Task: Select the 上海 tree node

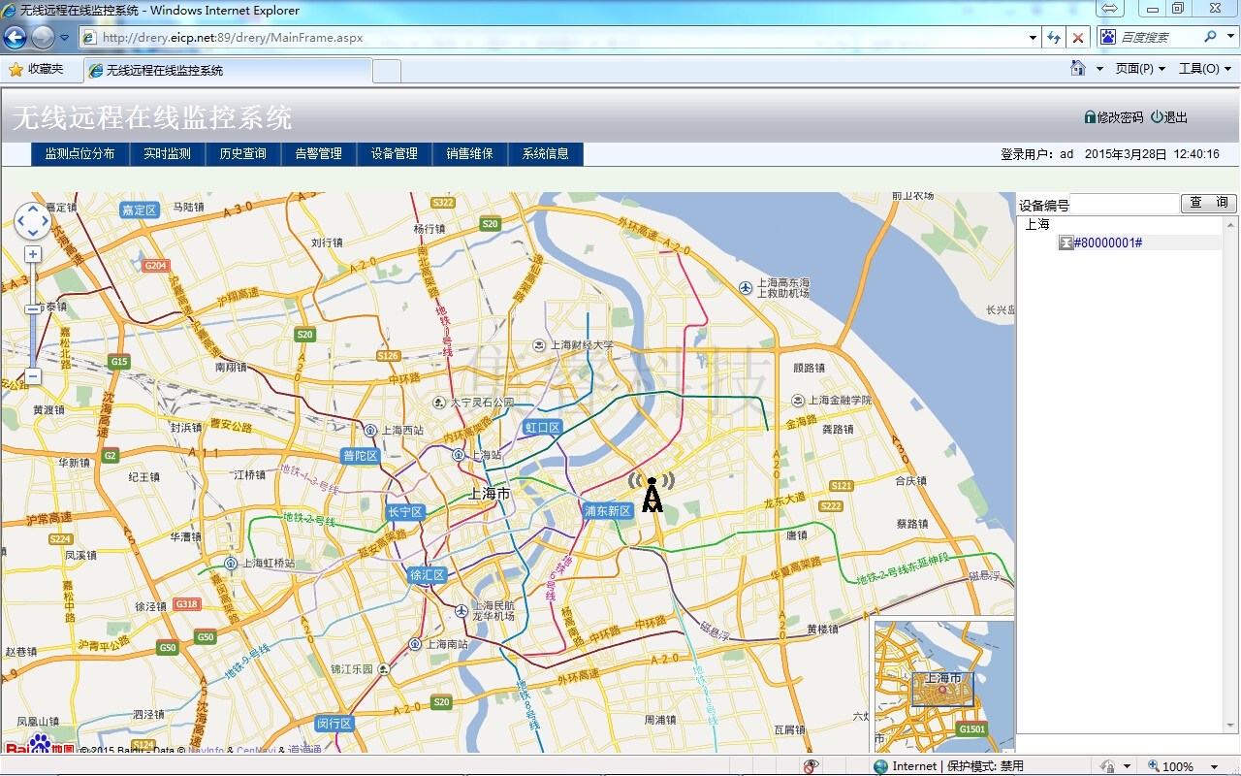Action: (1037, 224)
